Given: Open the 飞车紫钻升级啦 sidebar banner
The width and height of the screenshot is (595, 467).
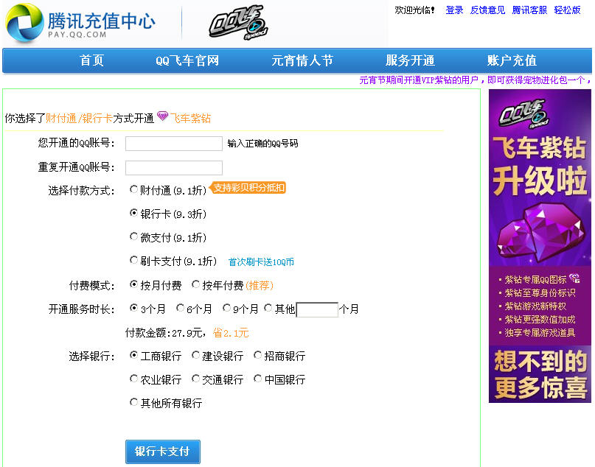Looking at the screenshot, I should (540, 246).
